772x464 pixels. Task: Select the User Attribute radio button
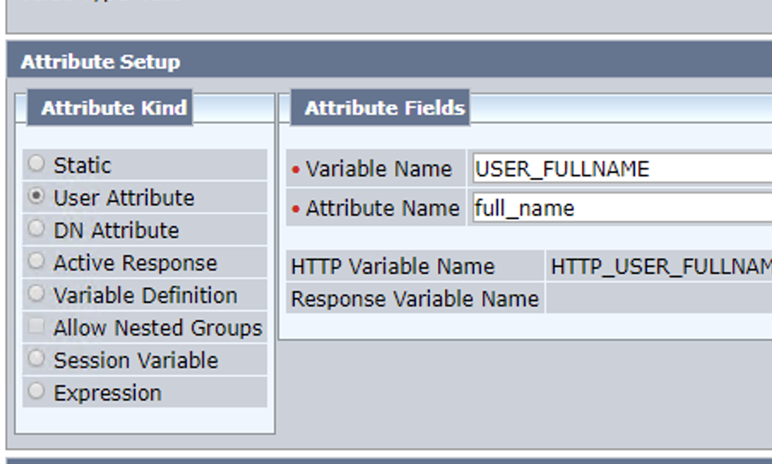pos(36,196)
